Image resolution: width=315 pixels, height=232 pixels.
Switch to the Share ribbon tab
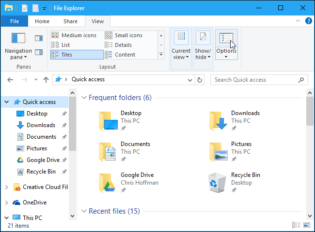click(x=70, y=21)
